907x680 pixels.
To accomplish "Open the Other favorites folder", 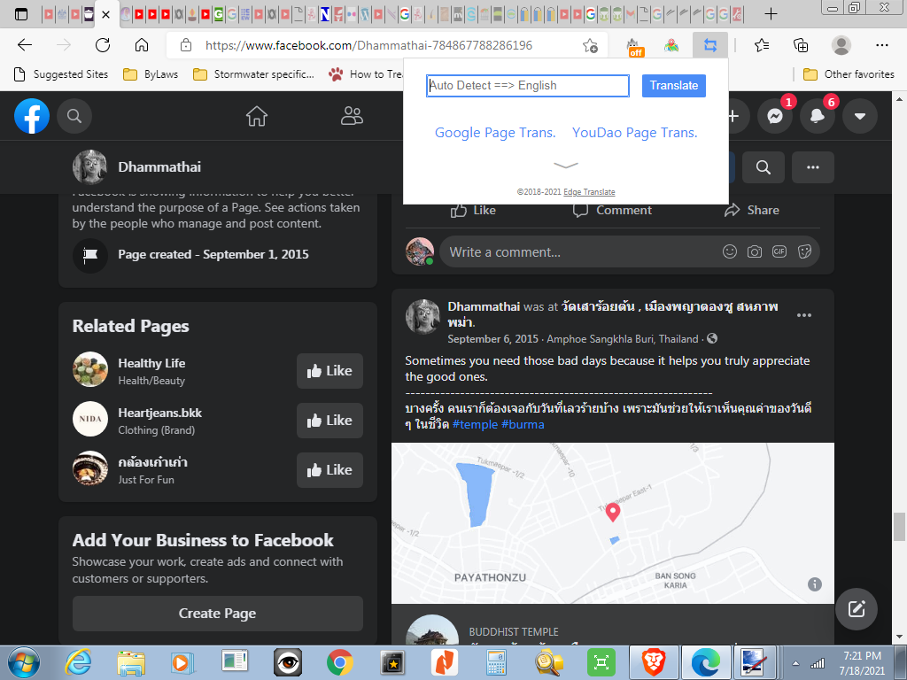I will point(849,74).
